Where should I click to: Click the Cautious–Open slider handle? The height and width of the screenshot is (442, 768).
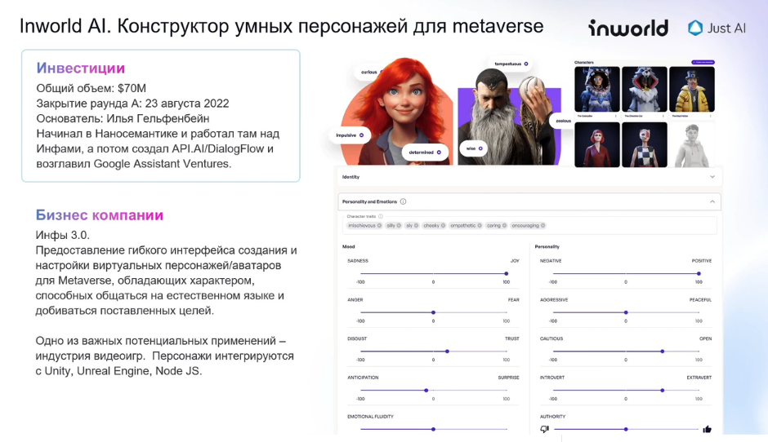[x=663, y=351]
